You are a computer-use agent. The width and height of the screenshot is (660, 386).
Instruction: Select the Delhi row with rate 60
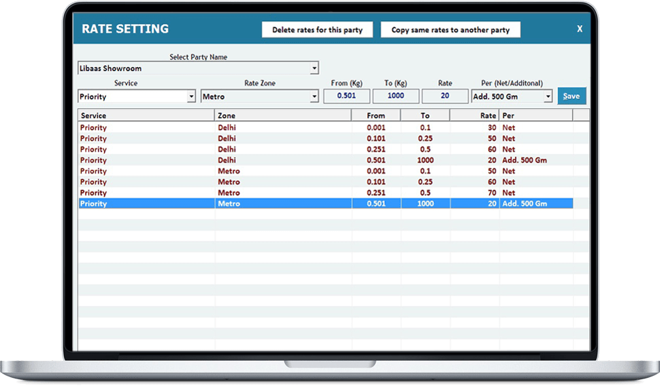tap(325, 150)
